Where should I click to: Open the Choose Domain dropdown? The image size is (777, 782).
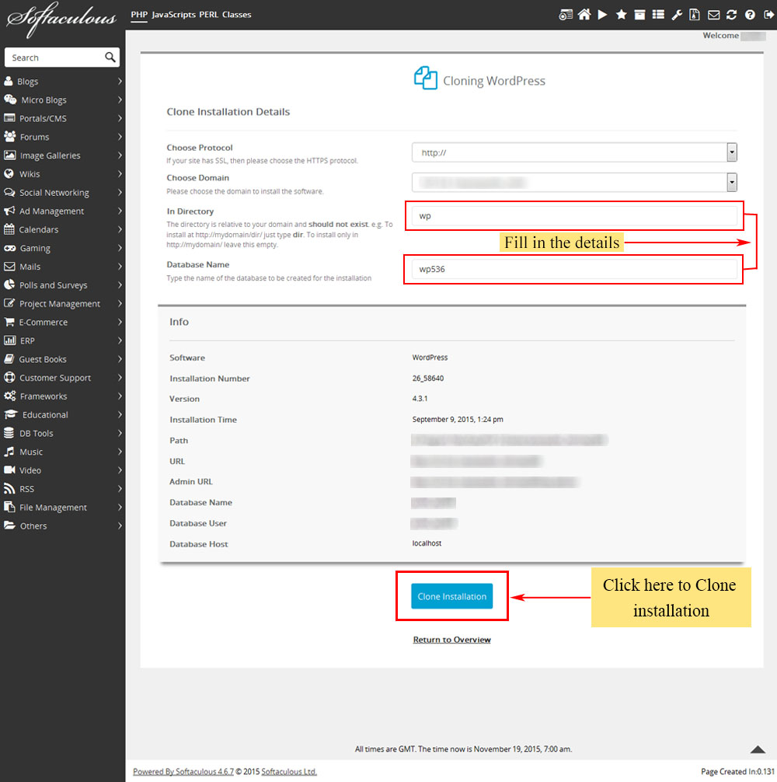[x=574, y=183]
